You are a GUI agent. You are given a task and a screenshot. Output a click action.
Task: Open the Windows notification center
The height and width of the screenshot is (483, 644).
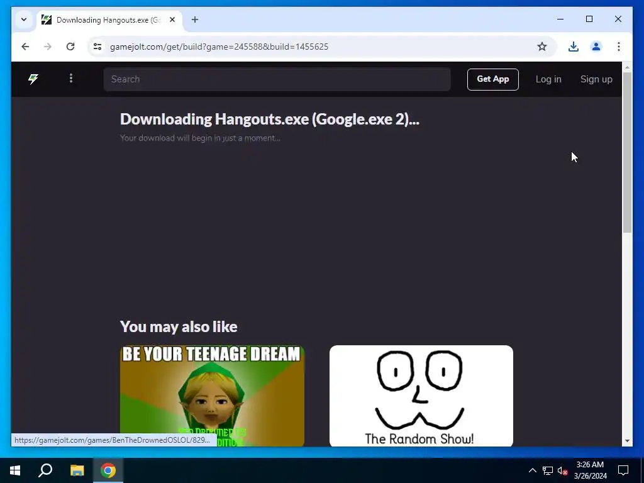pos(623,470)
